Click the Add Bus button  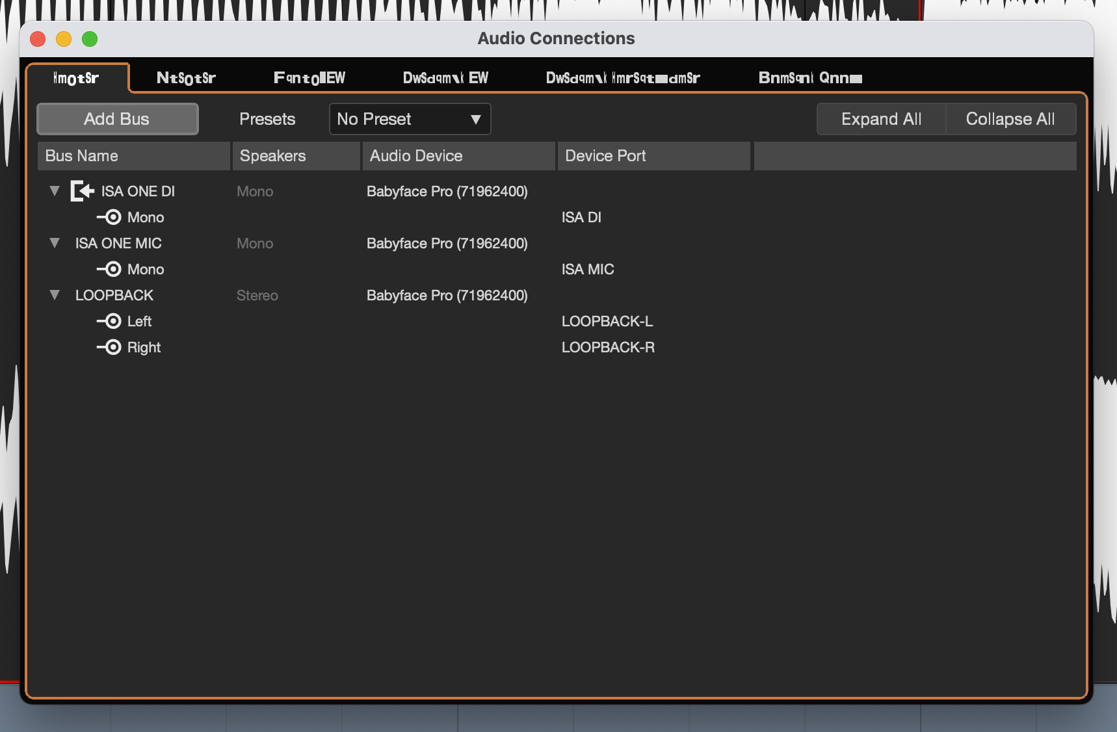pos(117,119)
